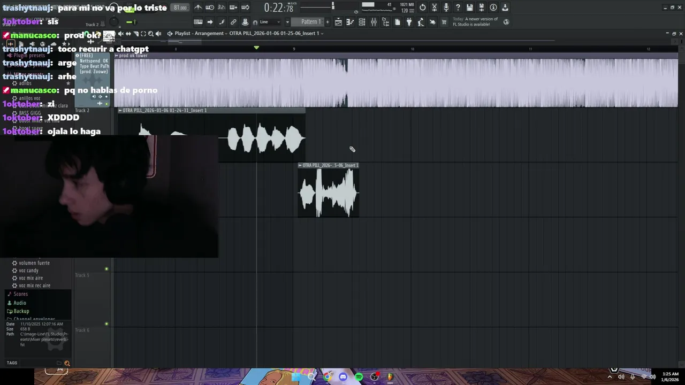Open menu of clip OTRA PILL 01-24-31
This screenshot has height=385, width=685.
point(120,111)
